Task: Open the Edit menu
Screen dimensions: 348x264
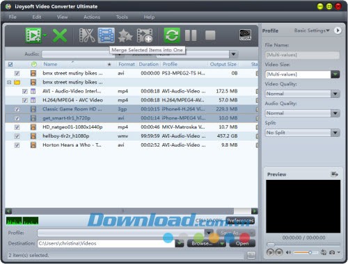Action: pyautogui.click(x=37, y=17)
